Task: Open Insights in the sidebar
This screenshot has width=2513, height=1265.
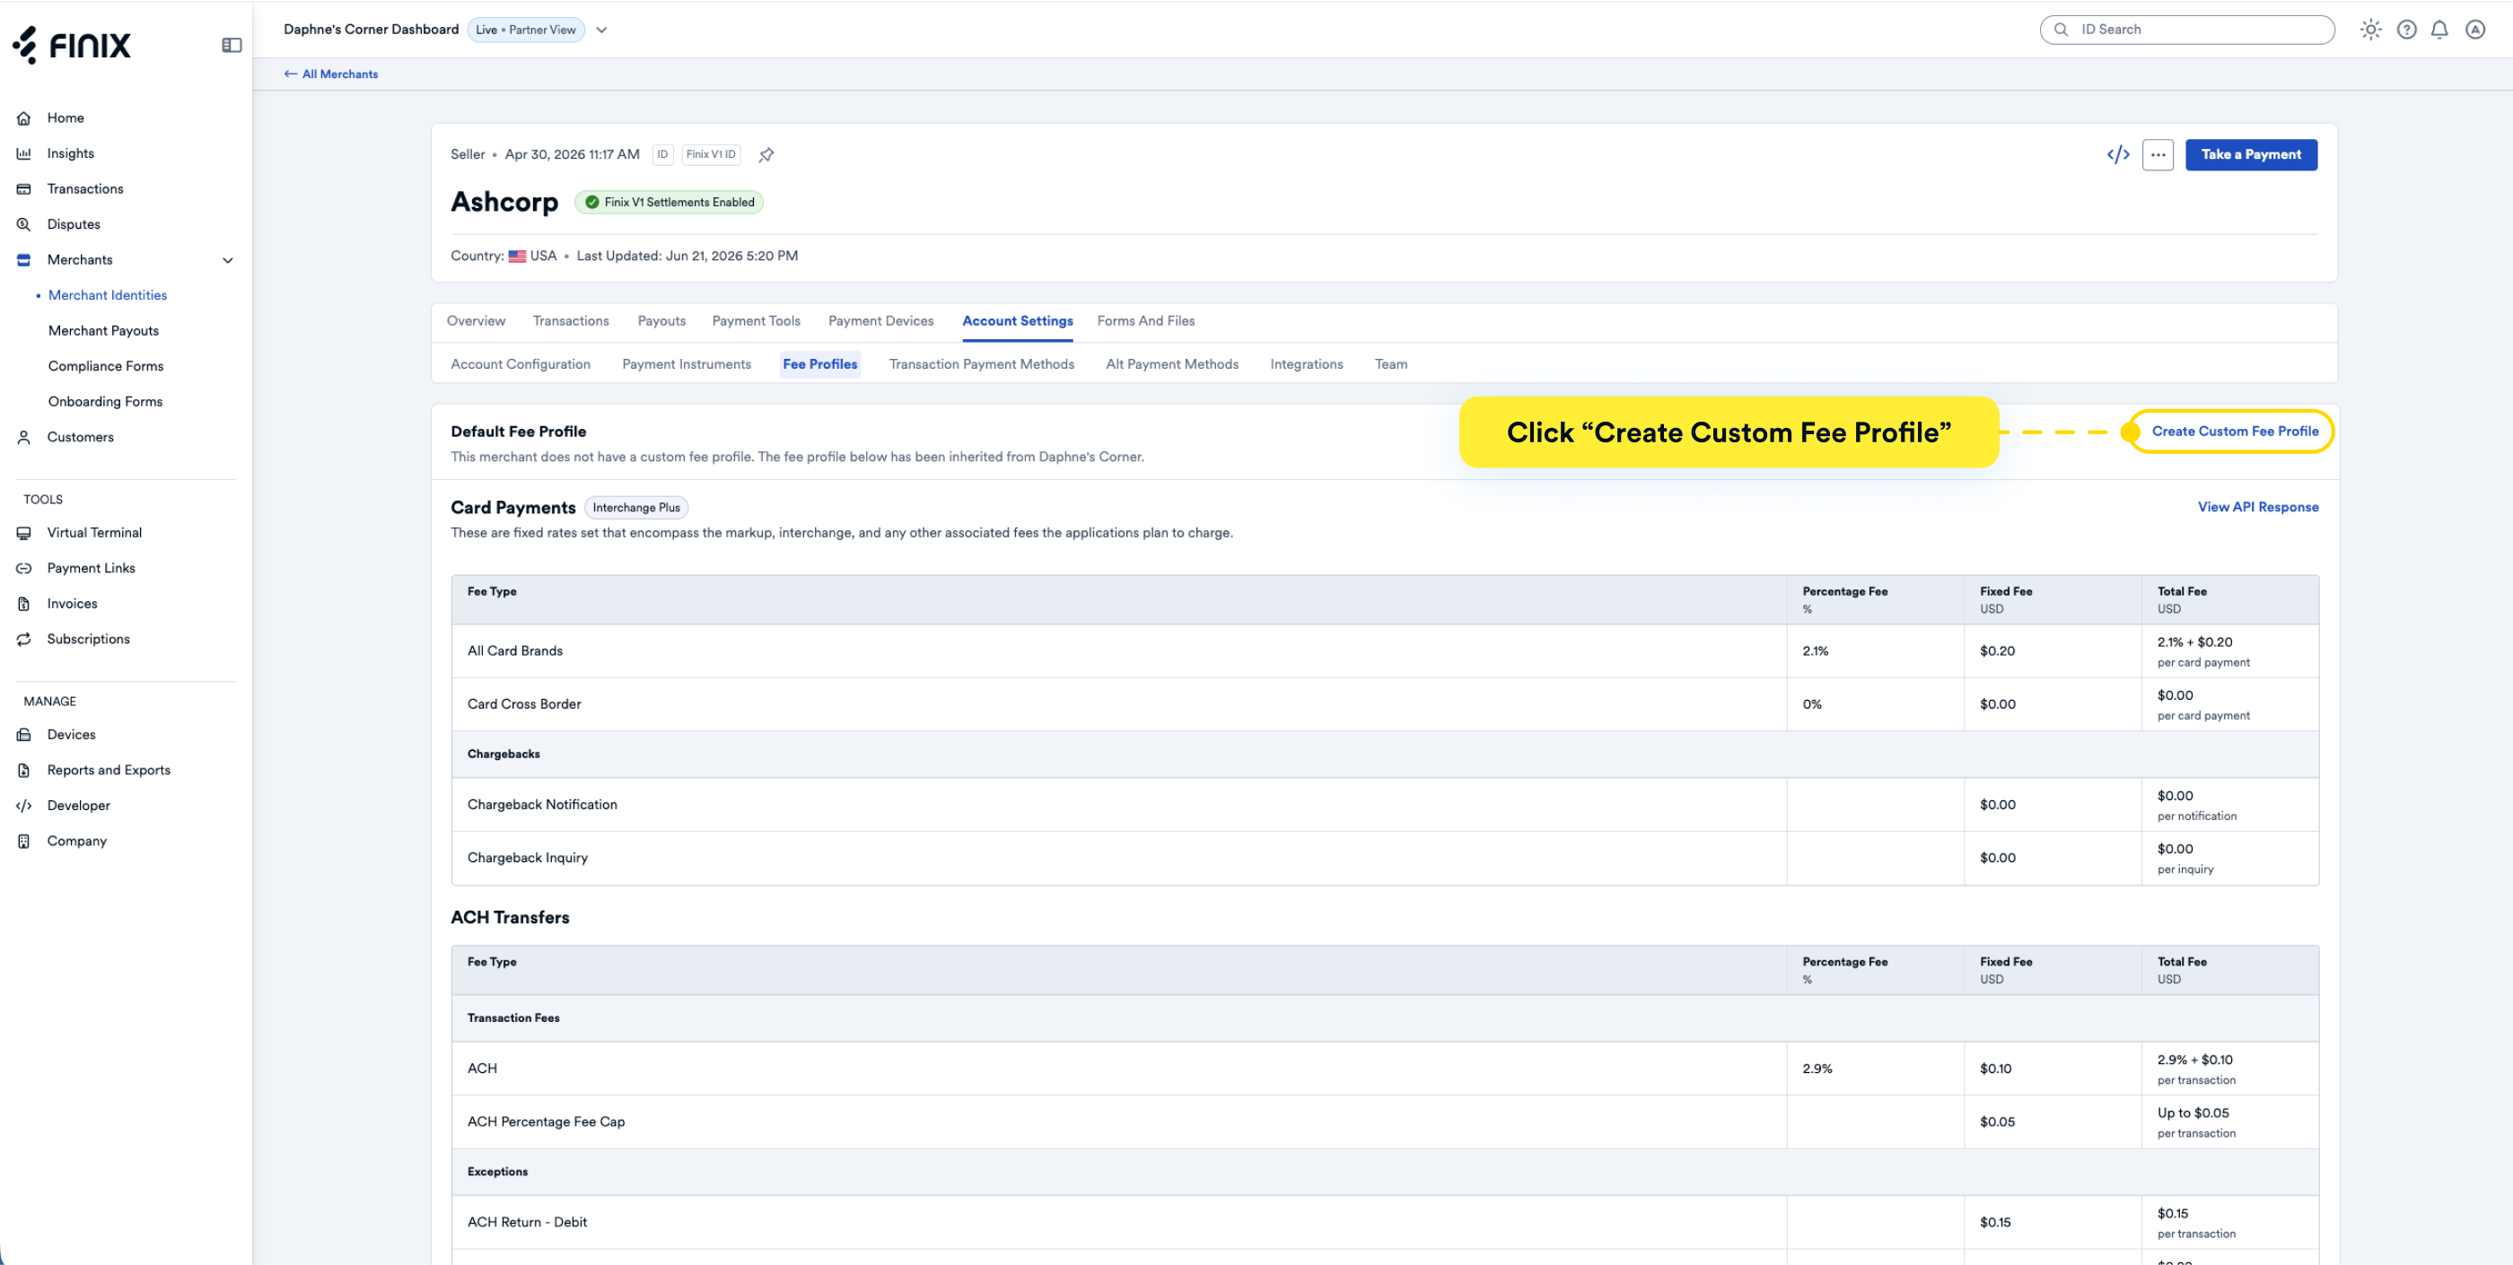Action: [70, 153]
